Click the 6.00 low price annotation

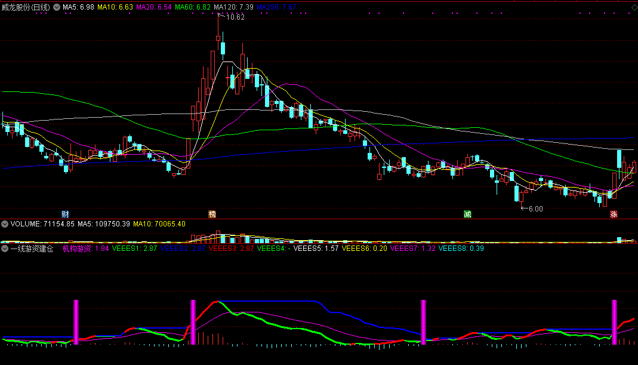click(x=535, y=209)
